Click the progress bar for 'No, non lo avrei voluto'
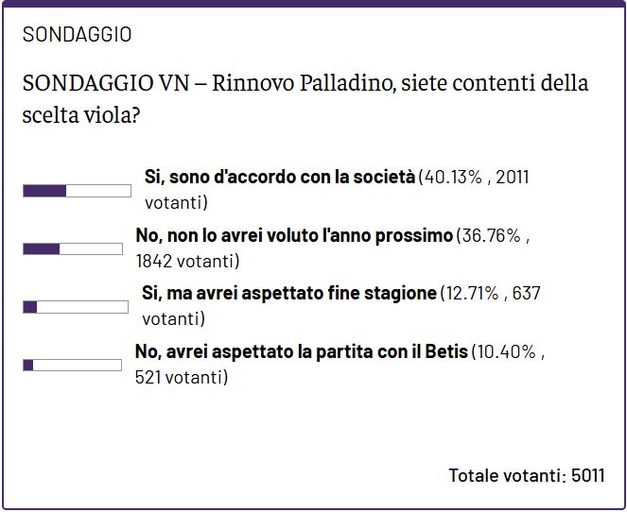Image resolution: width=627 pixels, height=512 pixels. coord(72,248)
